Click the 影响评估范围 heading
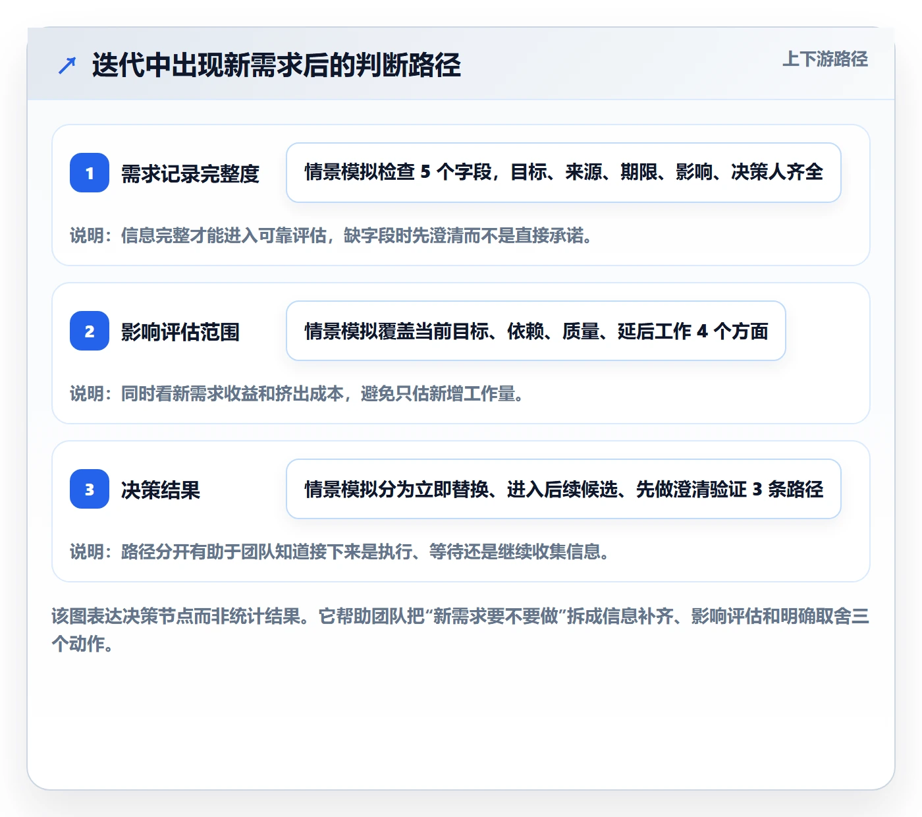The height and width of the screenshot is (817, 922). click(x=180, y=332)
